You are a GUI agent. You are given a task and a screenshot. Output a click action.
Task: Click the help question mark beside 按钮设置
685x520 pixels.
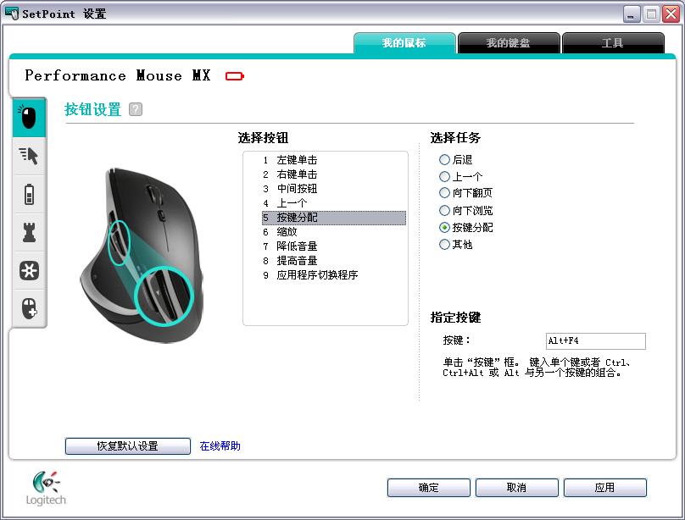136,109
